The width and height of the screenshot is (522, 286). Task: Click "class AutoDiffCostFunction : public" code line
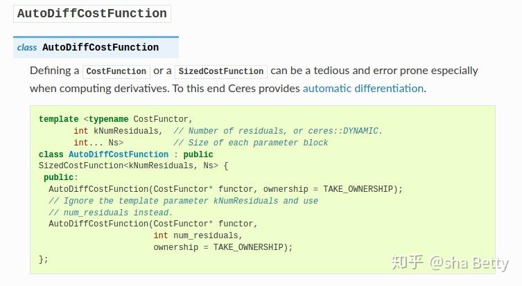[x=125, y=154]
